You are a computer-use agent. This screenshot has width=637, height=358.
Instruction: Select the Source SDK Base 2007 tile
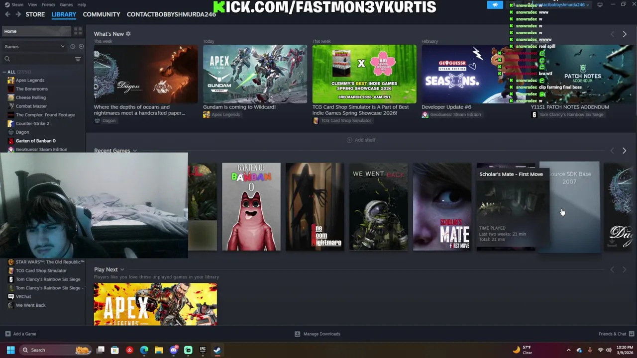[x=570, y=207]
